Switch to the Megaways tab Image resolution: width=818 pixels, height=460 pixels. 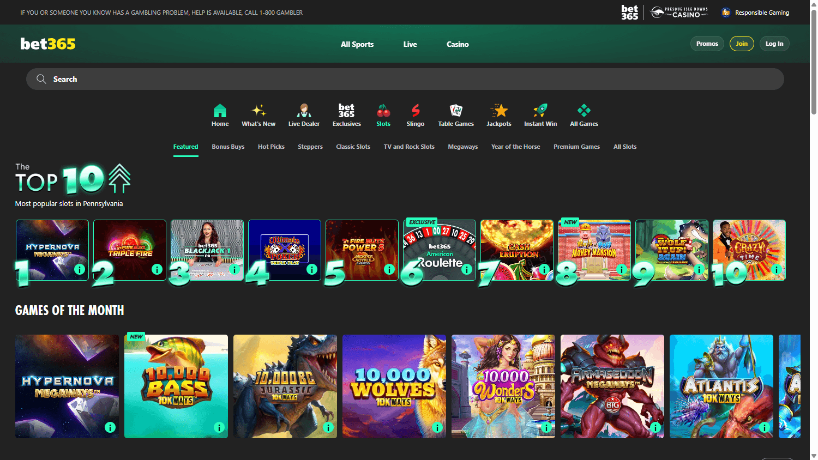click(462, 147)
